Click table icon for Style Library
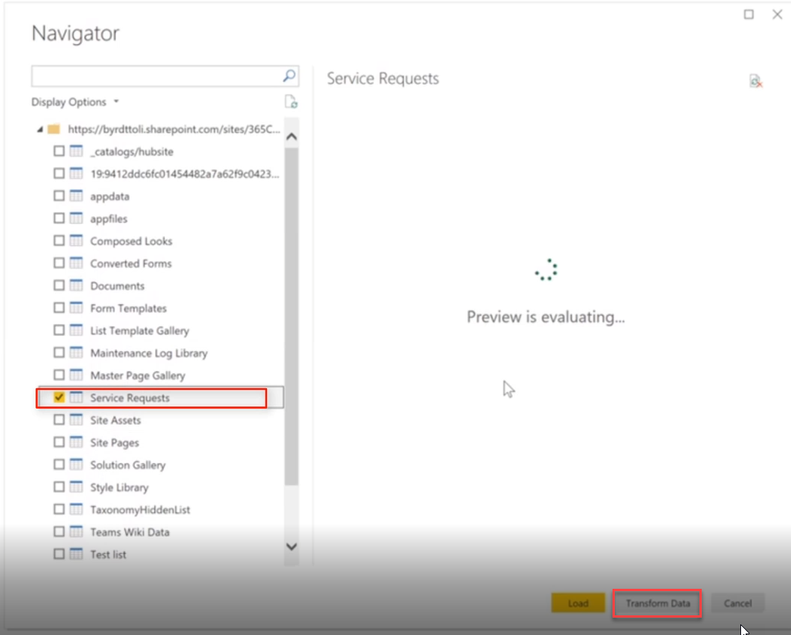Image resolution: width=791 pixels, height=635 pixels. coord(76,487)
